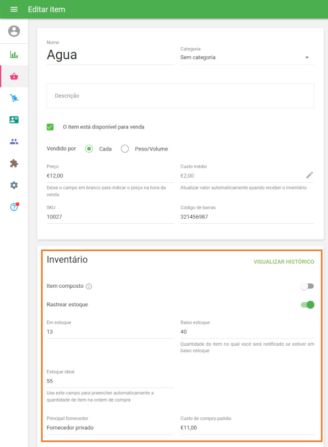Click into the Descrição text field
Image resolution: width=328 pixels, height=447 pixels.
coord(180,96)
